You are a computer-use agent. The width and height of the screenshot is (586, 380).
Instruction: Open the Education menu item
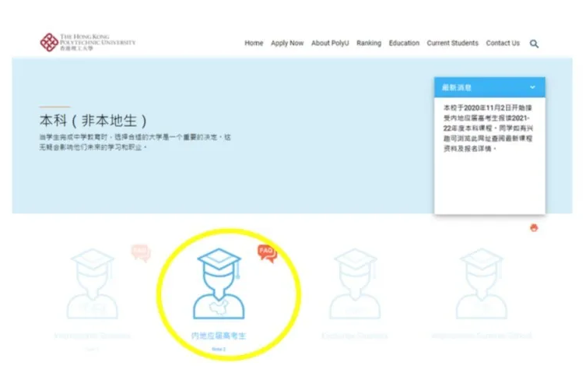click(404, 44)
